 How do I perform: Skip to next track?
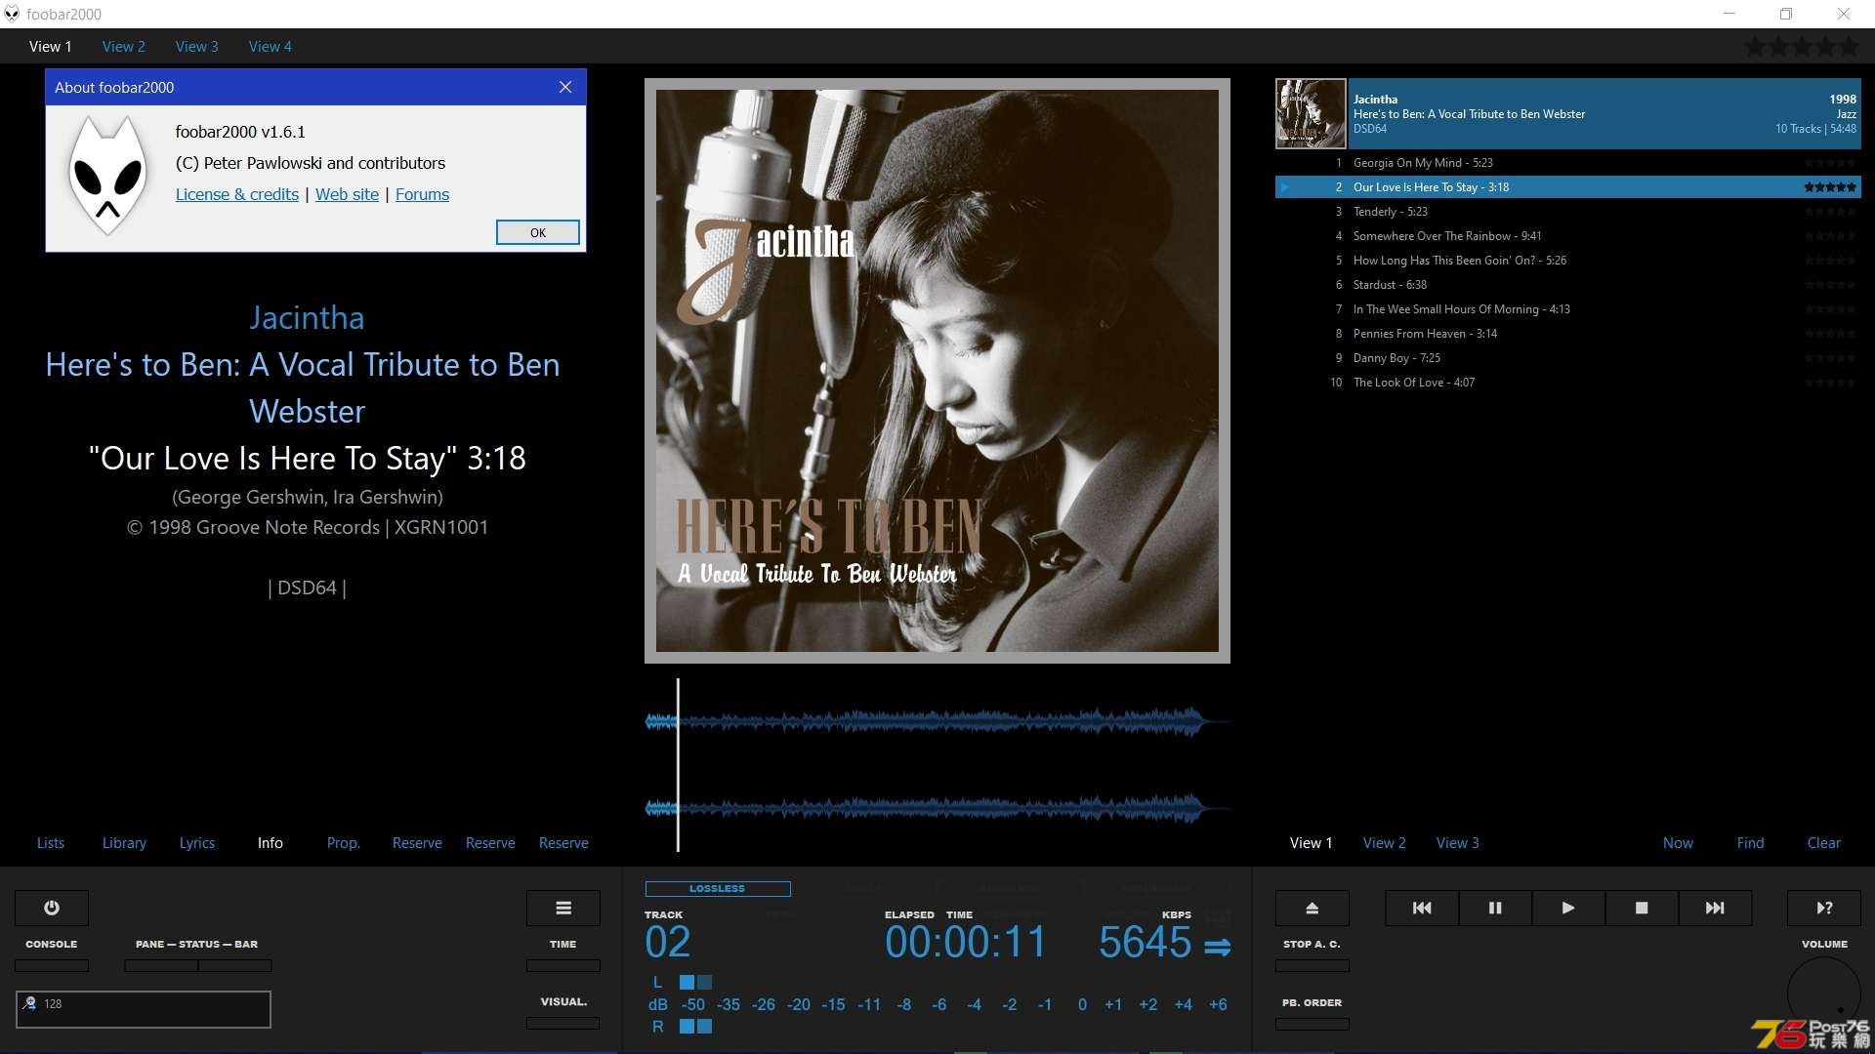tap(1715, 908)
